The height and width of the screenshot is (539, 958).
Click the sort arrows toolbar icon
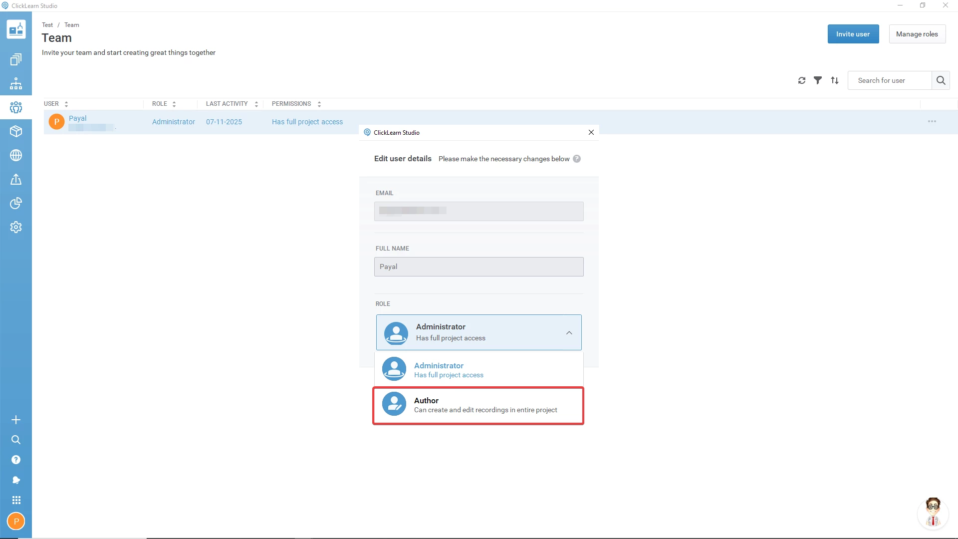tap(835, 80)
